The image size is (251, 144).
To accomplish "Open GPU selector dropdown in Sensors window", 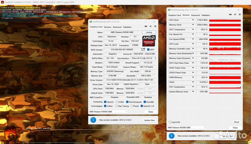I will (x=205, y=128).
